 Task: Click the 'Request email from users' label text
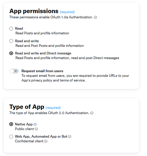pos(42,71)
